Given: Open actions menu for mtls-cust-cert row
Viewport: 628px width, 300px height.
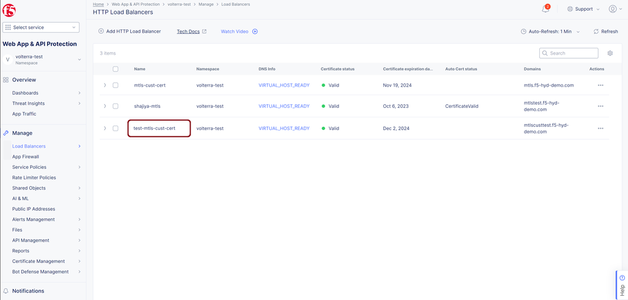Looking at the screenshot, I should 600,85.
